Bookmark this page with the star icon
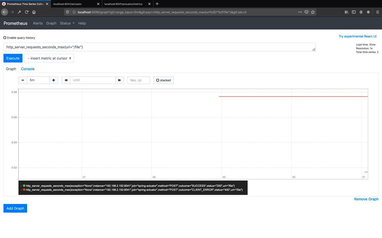Viewport: 382px width, 238px height. coord(313,12)
